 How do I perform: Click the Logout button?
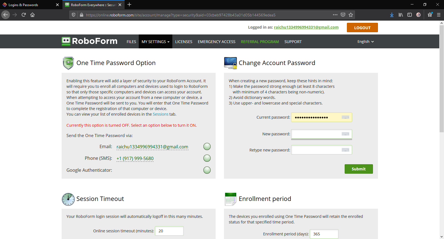coord(362,28)
